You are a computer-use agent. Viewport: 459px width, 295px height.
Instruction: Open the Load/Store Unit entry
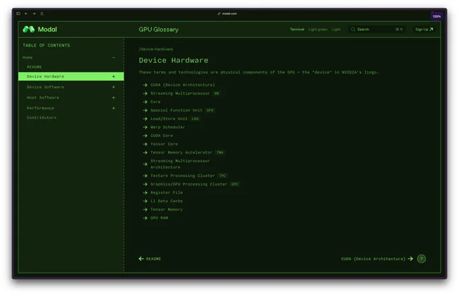click(169, 119)
